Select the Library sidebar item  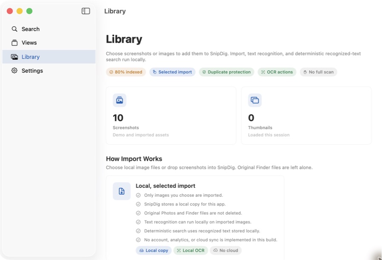[x=49, y=57]
